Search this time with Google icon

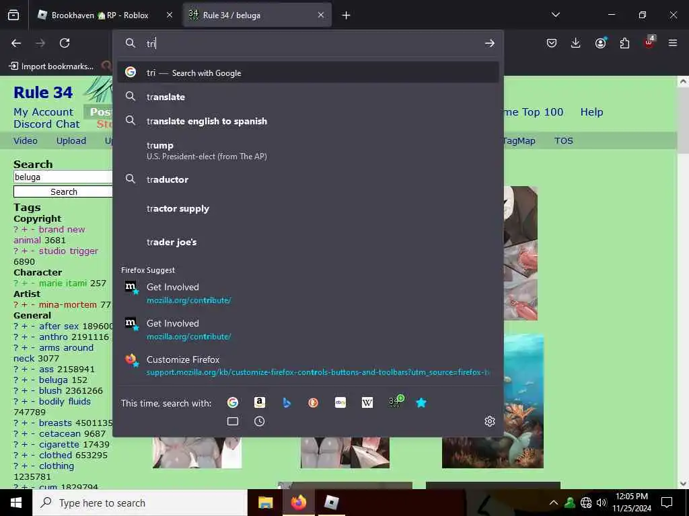tap(233, 402)
